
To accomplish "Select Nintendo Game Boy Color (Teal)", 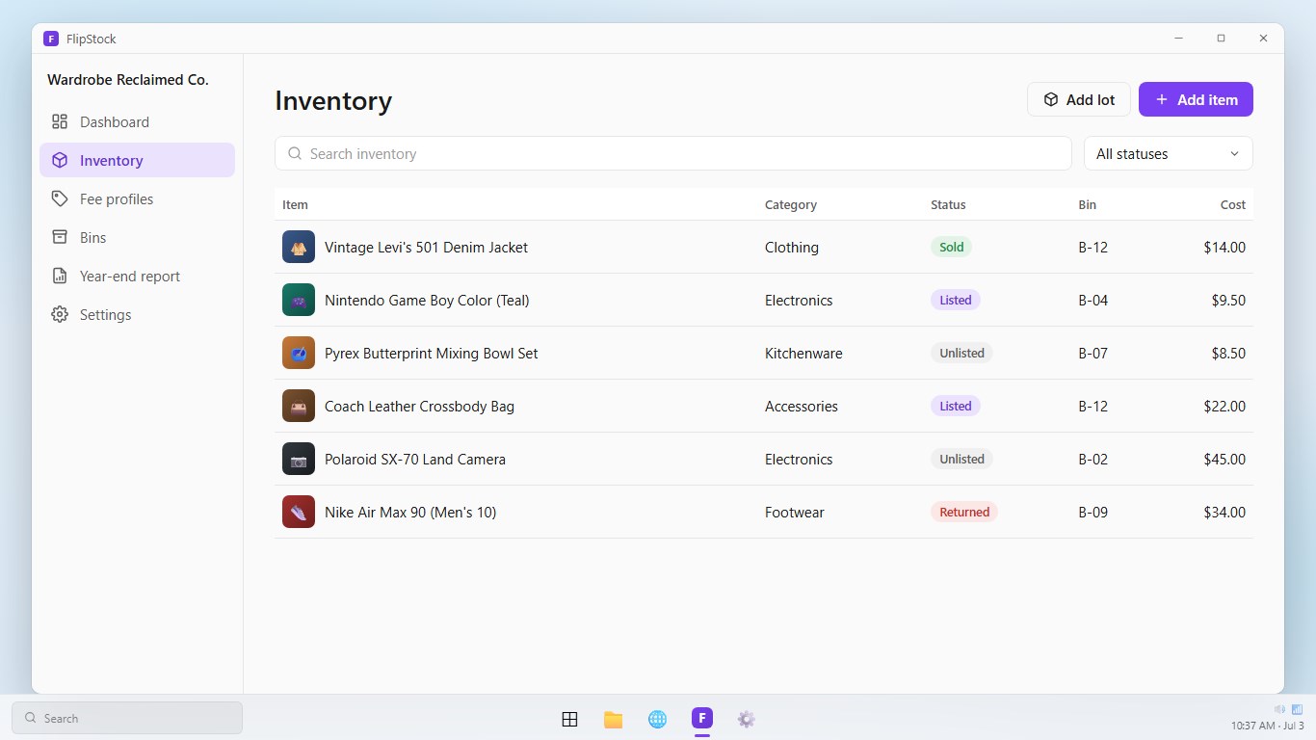I will 763,300.
